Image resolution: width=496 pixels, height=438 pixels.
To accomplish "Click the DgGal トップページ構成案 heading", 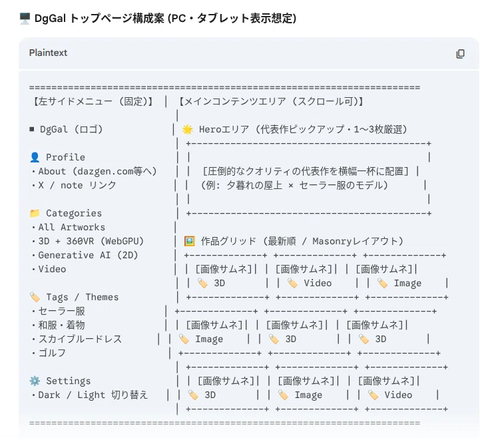I will coord(165,19).
